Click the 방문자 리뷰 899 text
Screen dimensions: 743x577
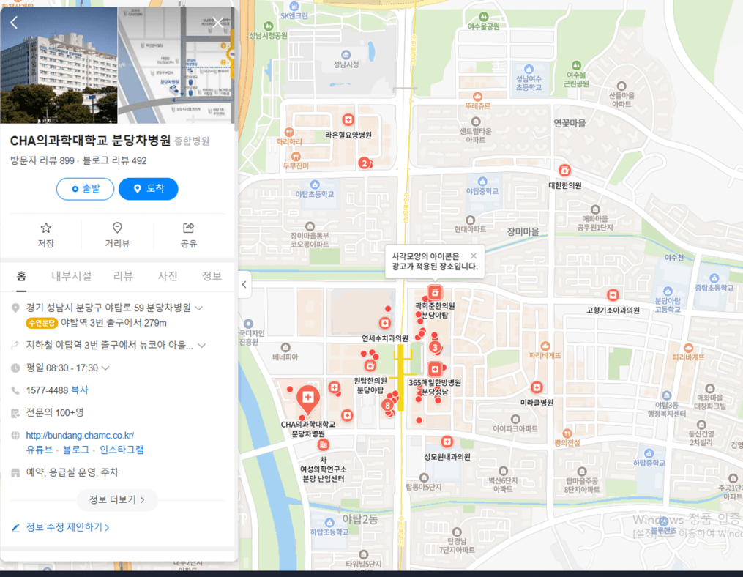42,161
